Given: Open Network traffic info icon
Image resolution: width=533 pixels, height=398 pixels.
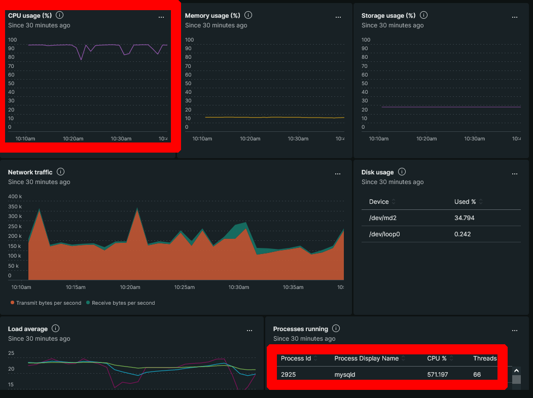Looking at the screenshot, I should point(60,172).
